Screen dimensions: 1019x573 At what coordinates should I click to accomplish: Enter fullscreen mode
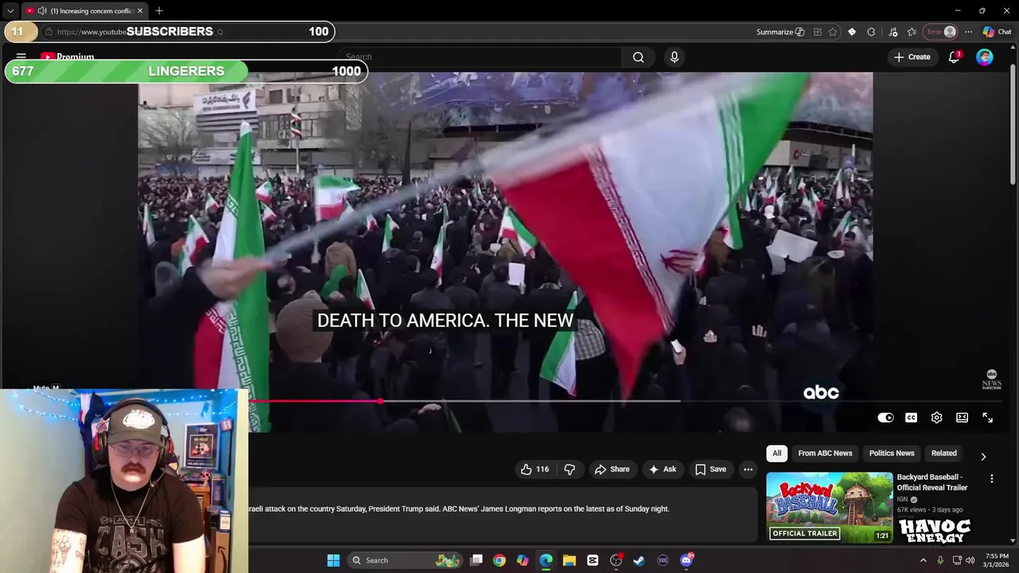tap(987, 418)
